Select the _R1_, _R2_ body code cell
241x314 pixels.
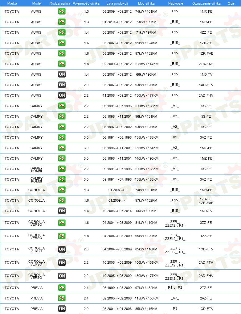175,287
